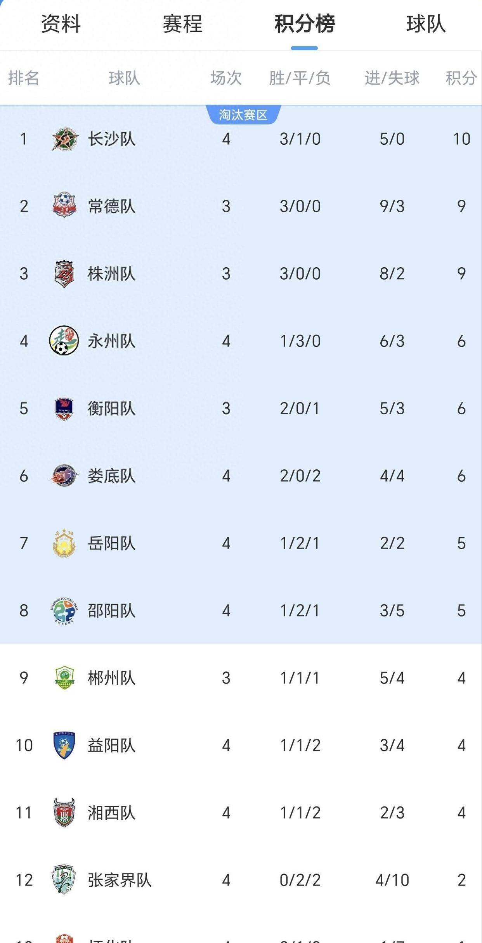Image resolution: width=482 pixels, height=943 pixels.
Task: Tap the Yiyang team (益阳队) blue shield
Action: [64, 745]
